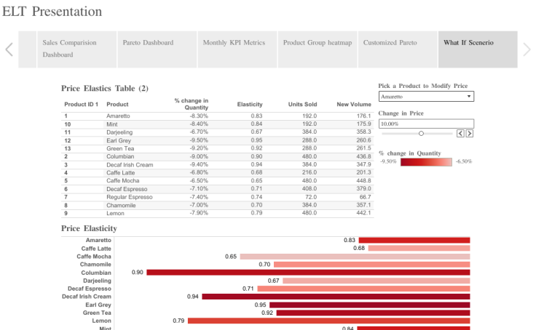The height and width of the screenshot is (330, 536).
Task: Decrease price change with left stepper arrow
Action: click(460, 133)
